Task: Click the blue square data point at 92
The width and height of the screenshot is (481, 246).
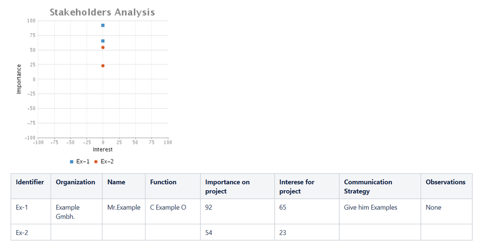Action: pyautogui.click(x=103, y=26)
